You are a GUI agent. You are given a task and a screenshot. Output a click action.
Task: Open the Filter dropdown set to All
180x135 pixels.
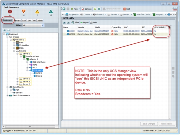pos(33,25)
